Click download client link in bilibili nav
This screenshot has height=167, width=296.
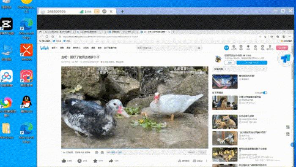click(110, 48)
